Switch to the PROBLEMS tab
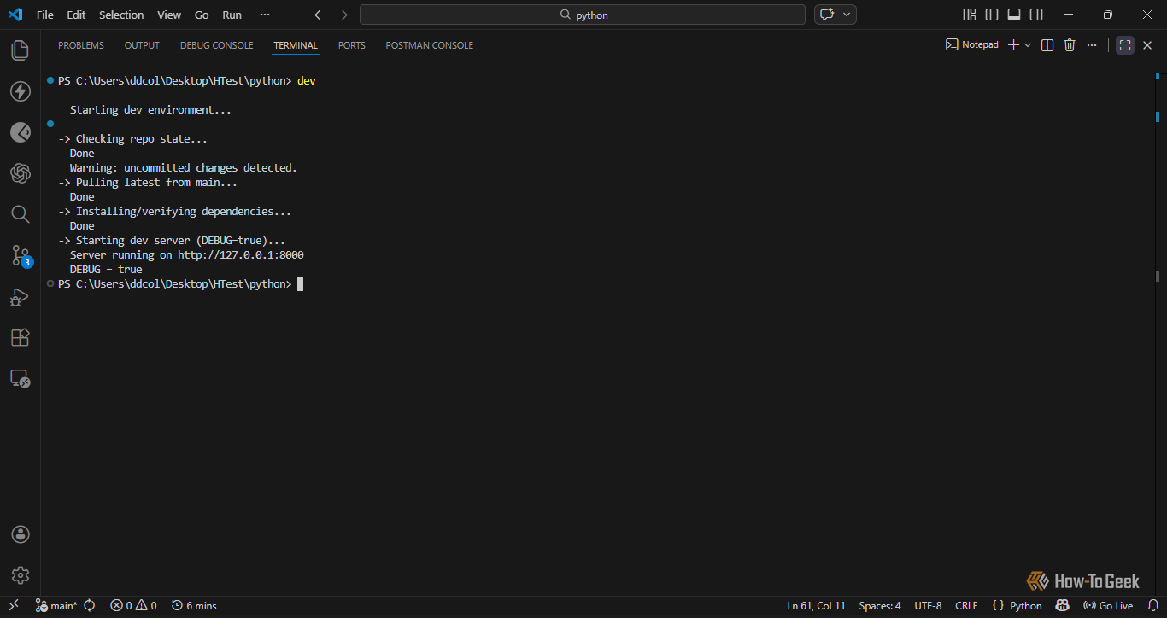The height and width of the screenshot is (618, 1167). (81, 45)
